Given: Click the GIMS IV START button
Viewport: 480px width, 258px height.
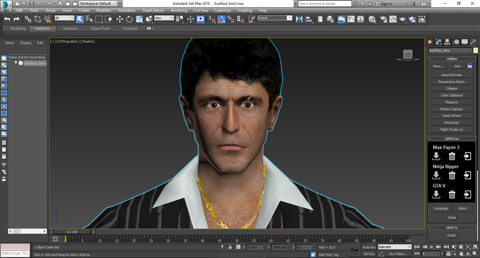Looking at the screenshot, I should pos(452,236).
